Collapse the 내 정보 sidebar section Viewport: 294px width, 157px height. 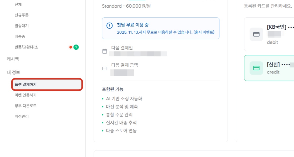(13, 72)
